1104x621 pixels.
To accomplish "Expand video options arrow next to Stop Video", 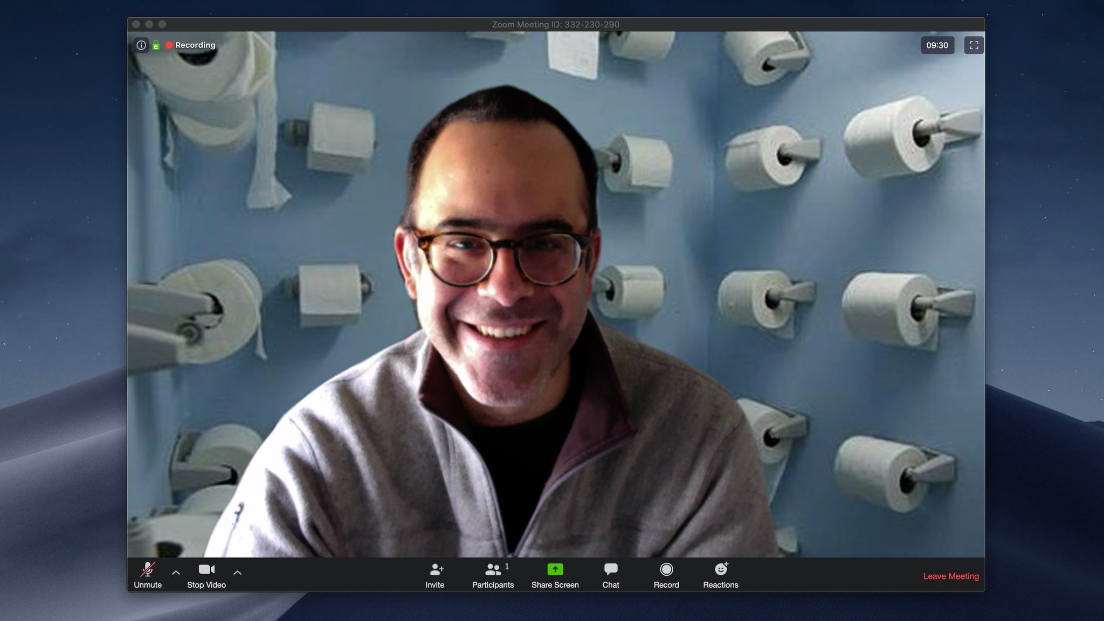I will (237, 572).
